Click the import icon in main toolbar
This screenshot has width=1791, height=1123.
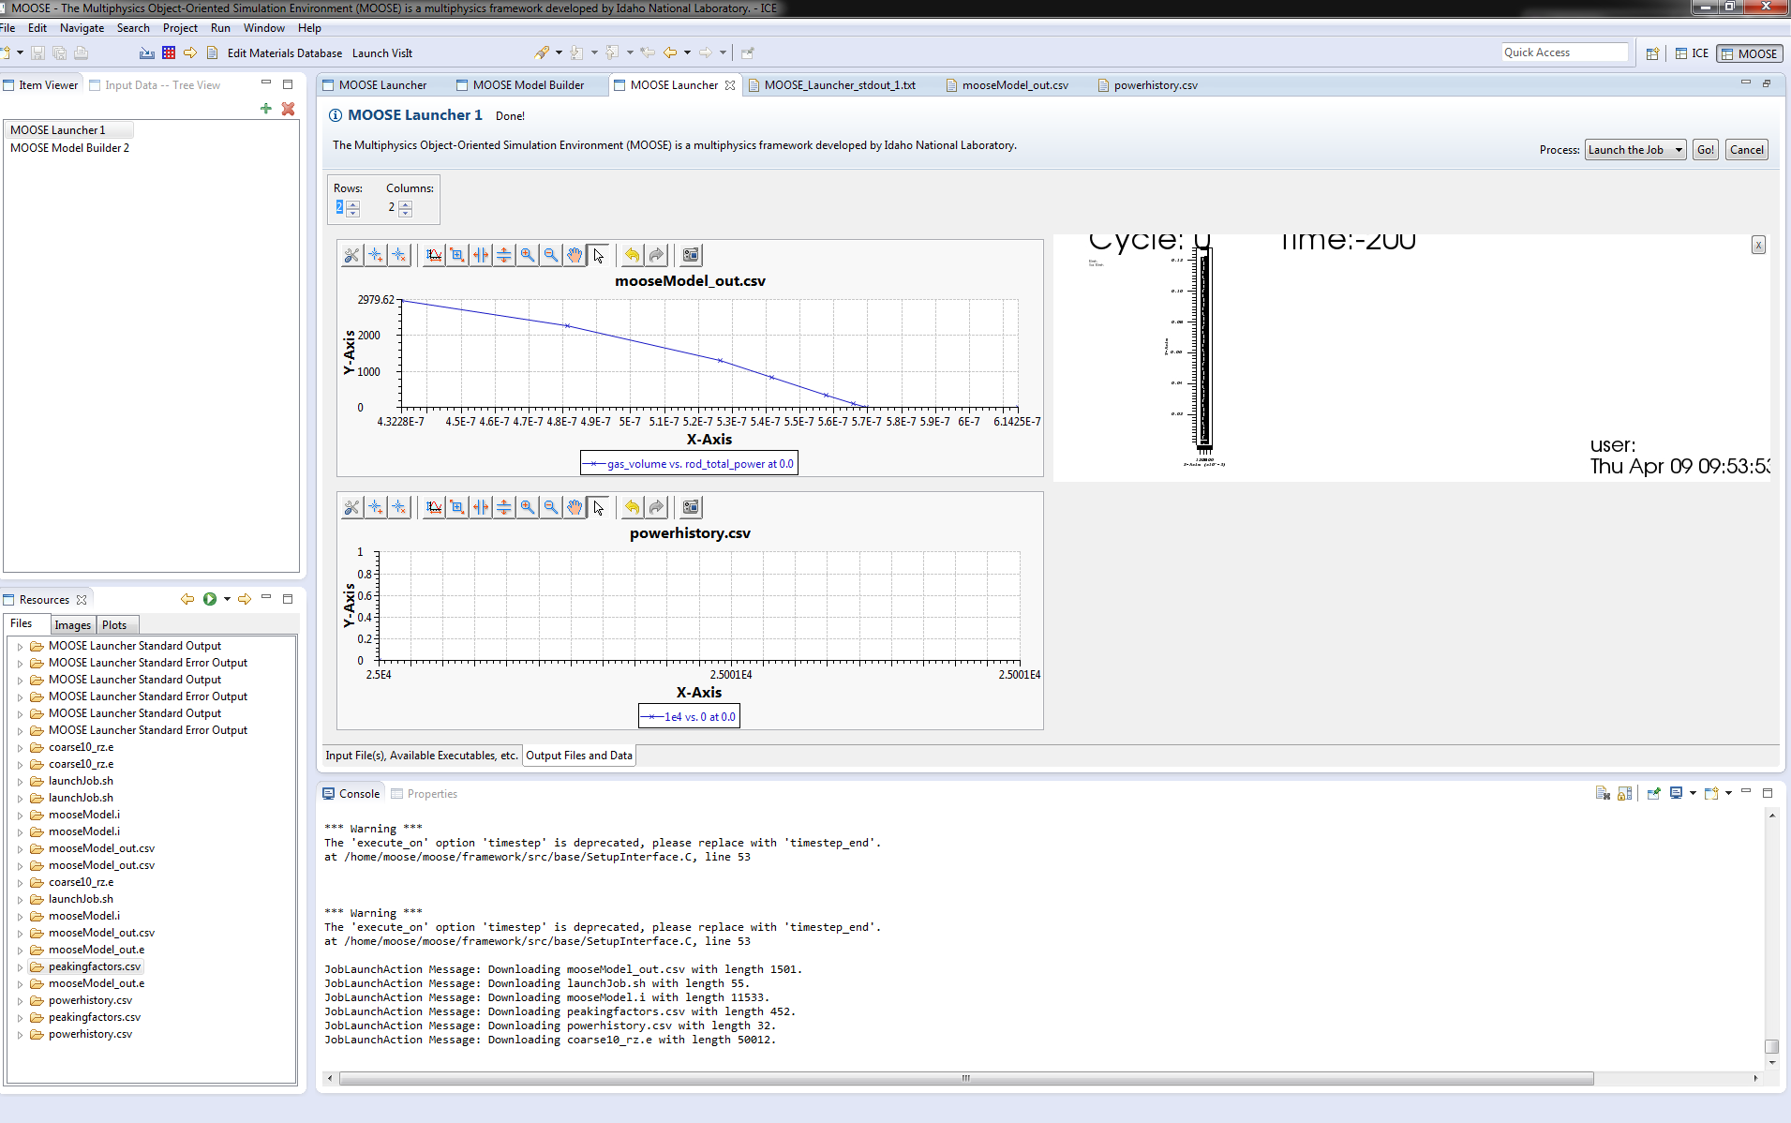click(x=147, y=53)
